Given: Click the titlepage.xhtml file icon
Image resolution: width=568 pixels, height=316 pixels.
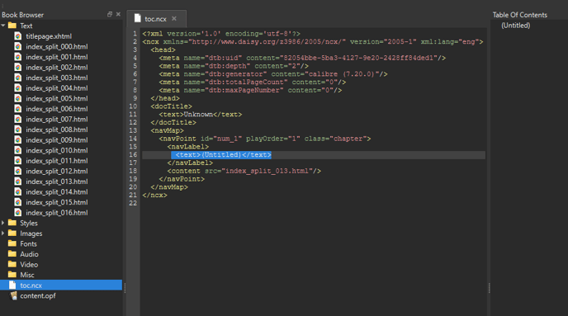Looking at the screenshot, I should (x=18, y=36).
